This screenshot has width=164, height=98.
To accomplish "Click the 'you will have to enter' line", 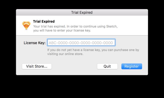I will 62,30.
